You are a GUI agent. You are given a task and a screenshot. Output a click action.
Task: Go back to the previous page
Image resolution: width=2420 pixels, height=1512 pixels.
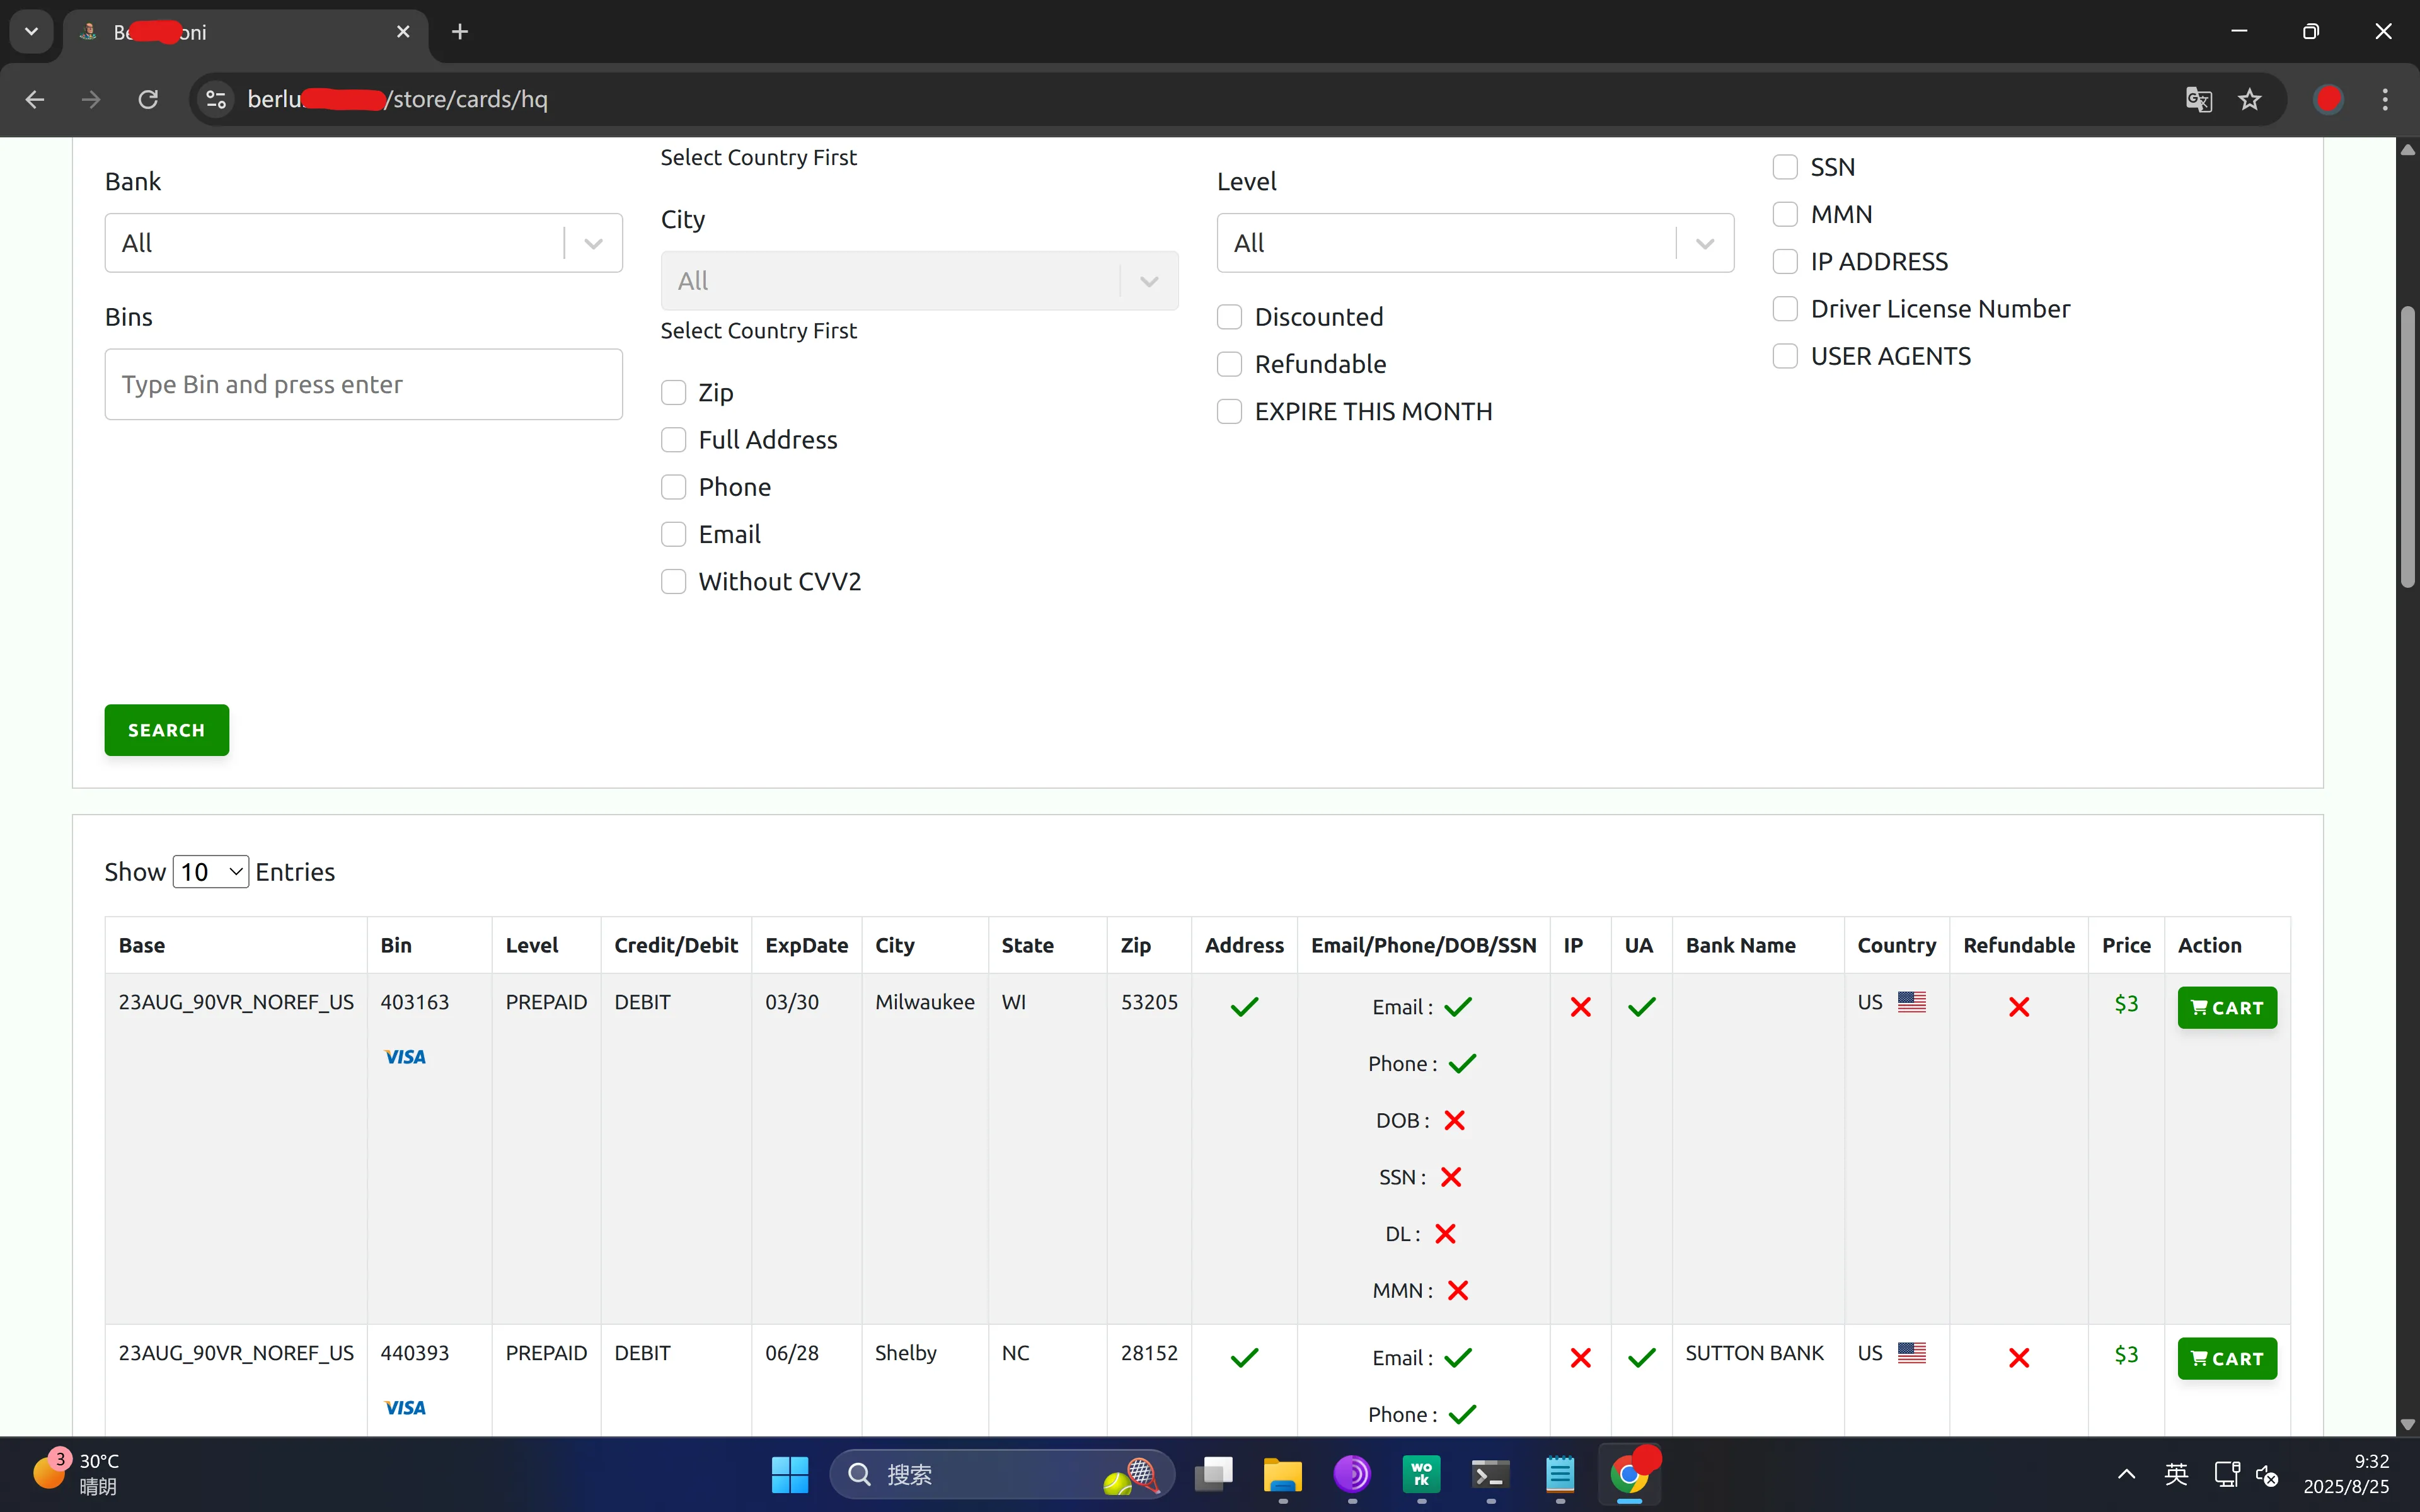(35, 99)
